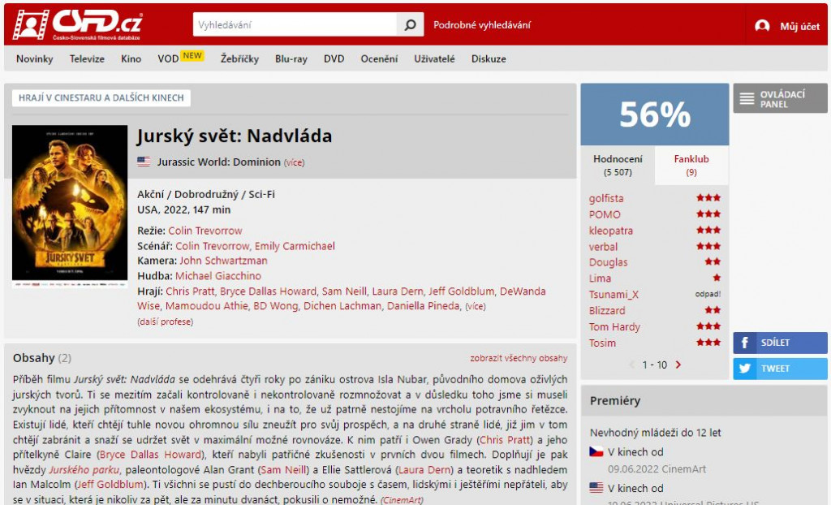
Task: Click zobrazit všechny obsahy link
Action: click(519, 358)
